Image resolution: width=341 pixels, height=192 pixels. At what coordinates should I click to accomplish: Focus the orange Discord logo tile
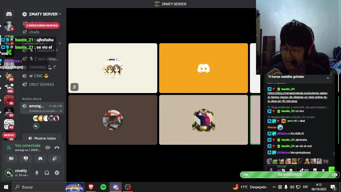click(204, 68)
